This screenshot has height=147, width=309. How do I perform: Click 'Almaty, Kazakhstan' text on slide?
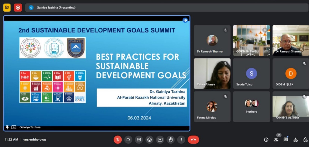pyautogui.click(x=167, y=103)
